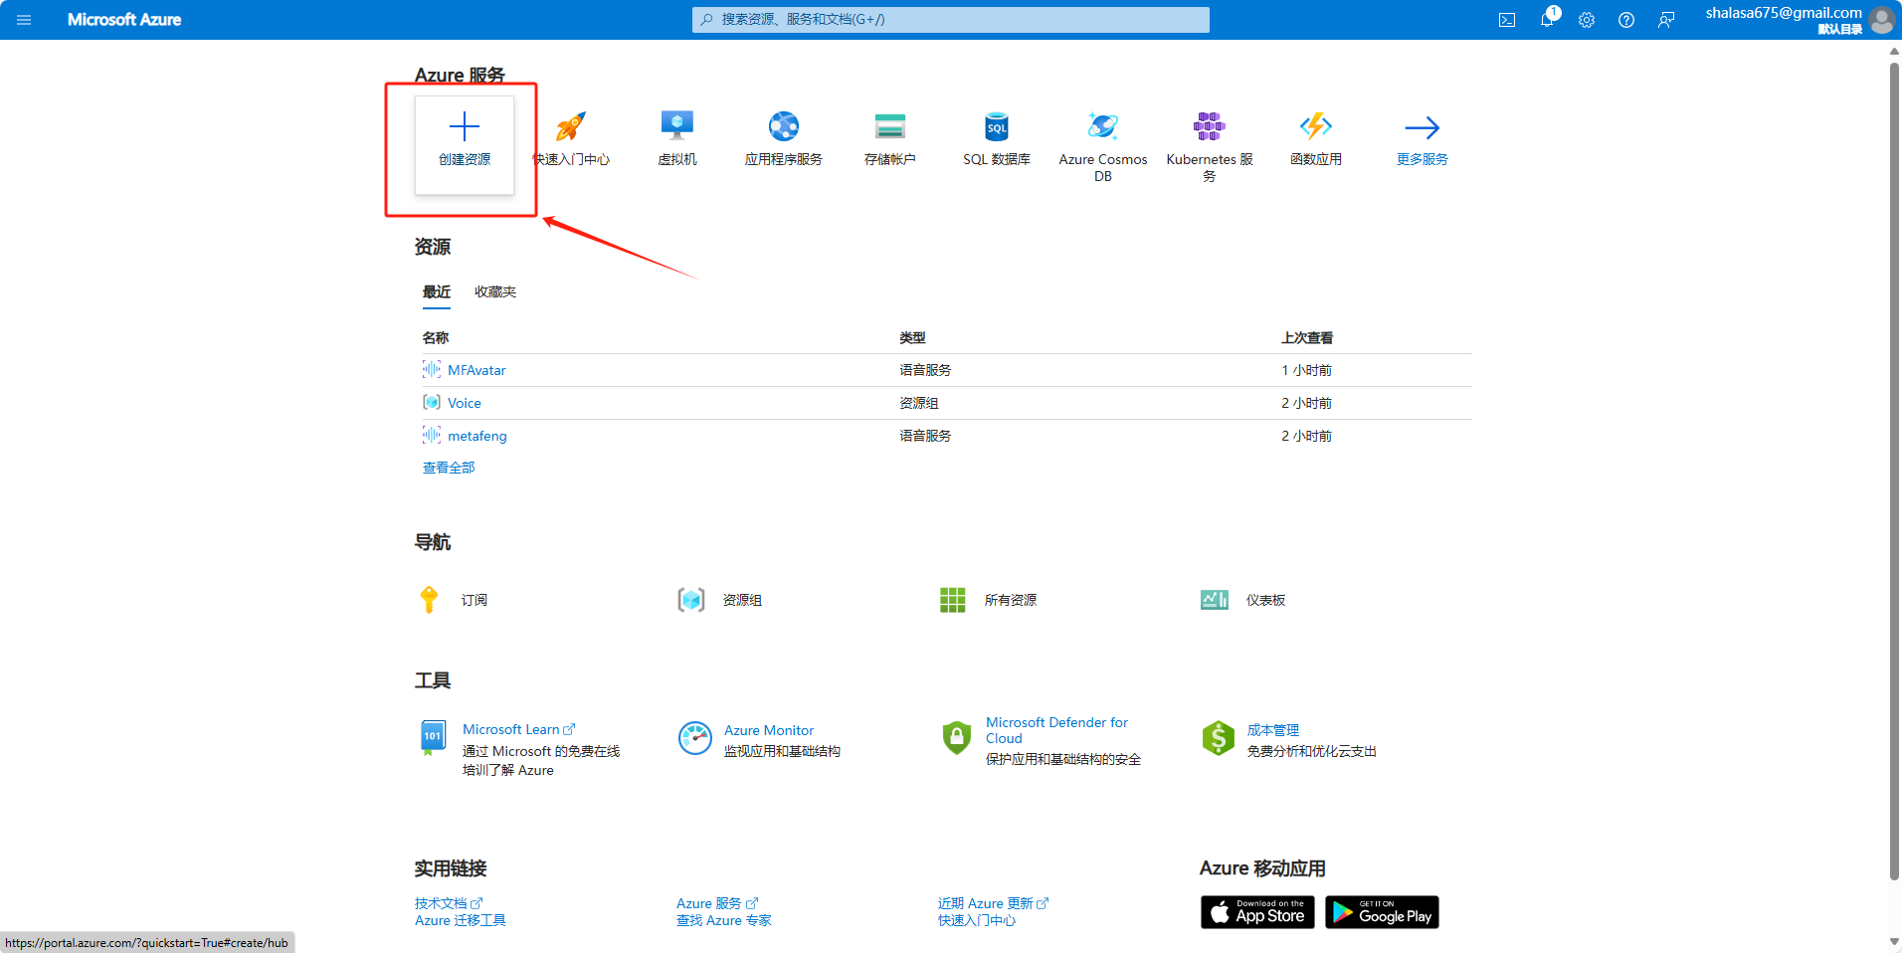Open the Cost Management link
The height and width of the screenshot is (953, 1902).
[x=1273, y=730]
